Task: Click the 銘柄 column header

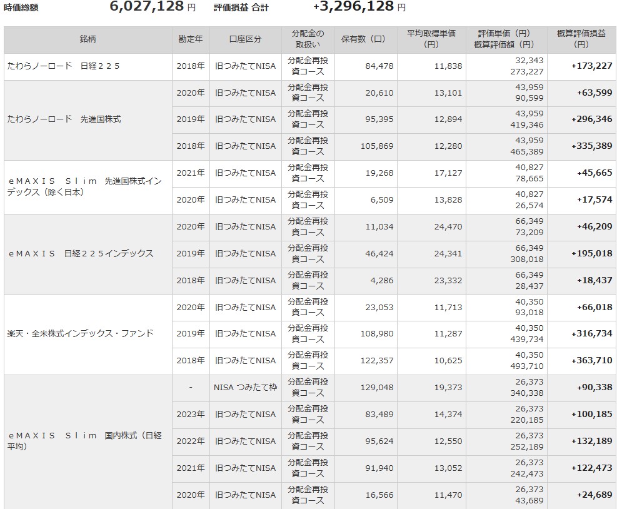Action: tap(88, 39)
